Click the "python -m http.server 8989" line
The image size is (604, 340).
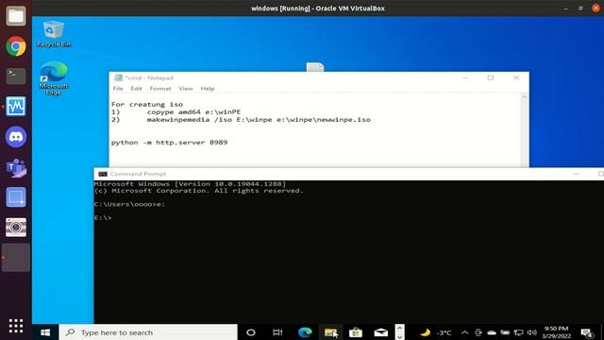pyautogui.click(x=169, y=143)
